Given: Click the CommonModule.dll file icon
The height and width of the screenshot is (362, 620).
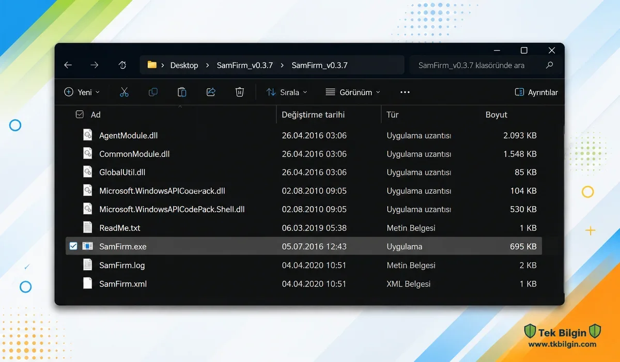Looking at the screenshot, I should 88,154.
